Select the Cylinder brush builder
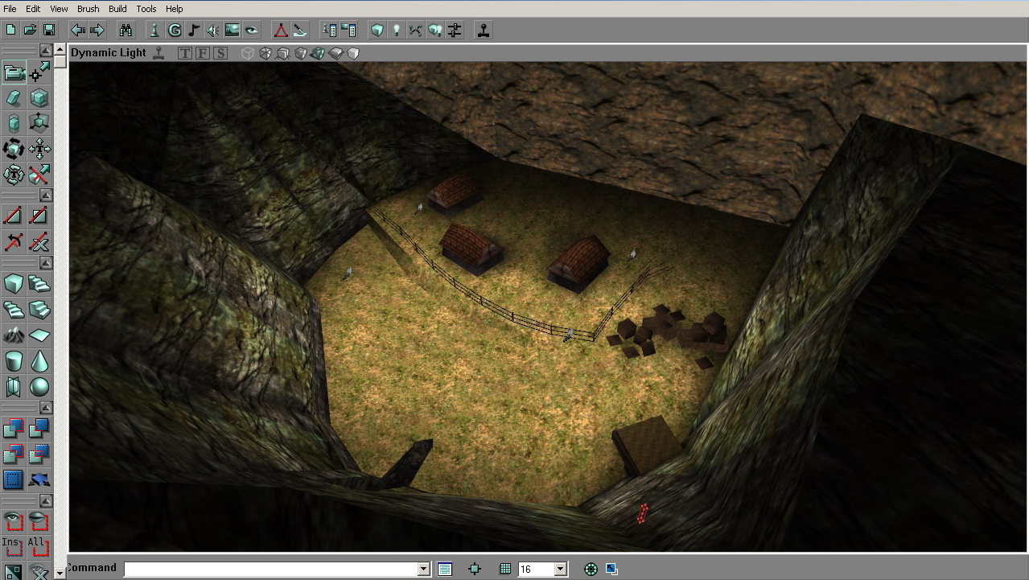Viewport: 1029px width, 580px height. 14,361
